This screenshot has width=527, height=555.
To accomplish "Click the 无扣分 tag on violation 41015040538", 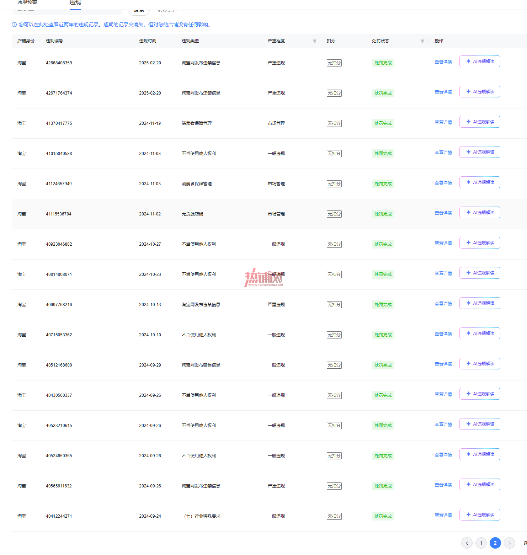I will pos(334,154).
